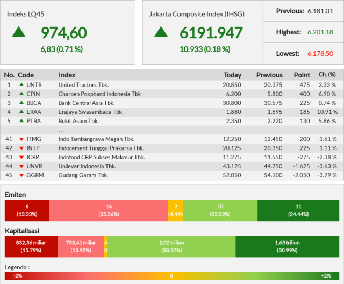Click the green up arrow beside LQ45 index value
The image size is (344, 284).
(x=19, y=32)
